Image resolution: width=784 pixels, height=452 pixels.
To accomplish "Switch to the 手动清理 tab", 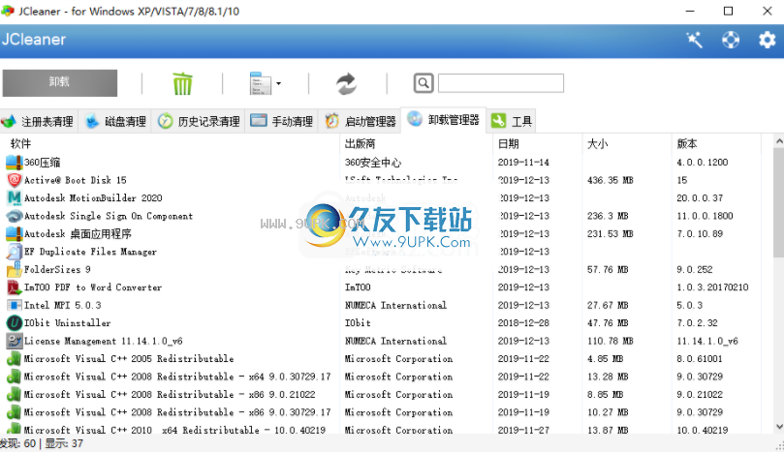I will pos(281,121).
